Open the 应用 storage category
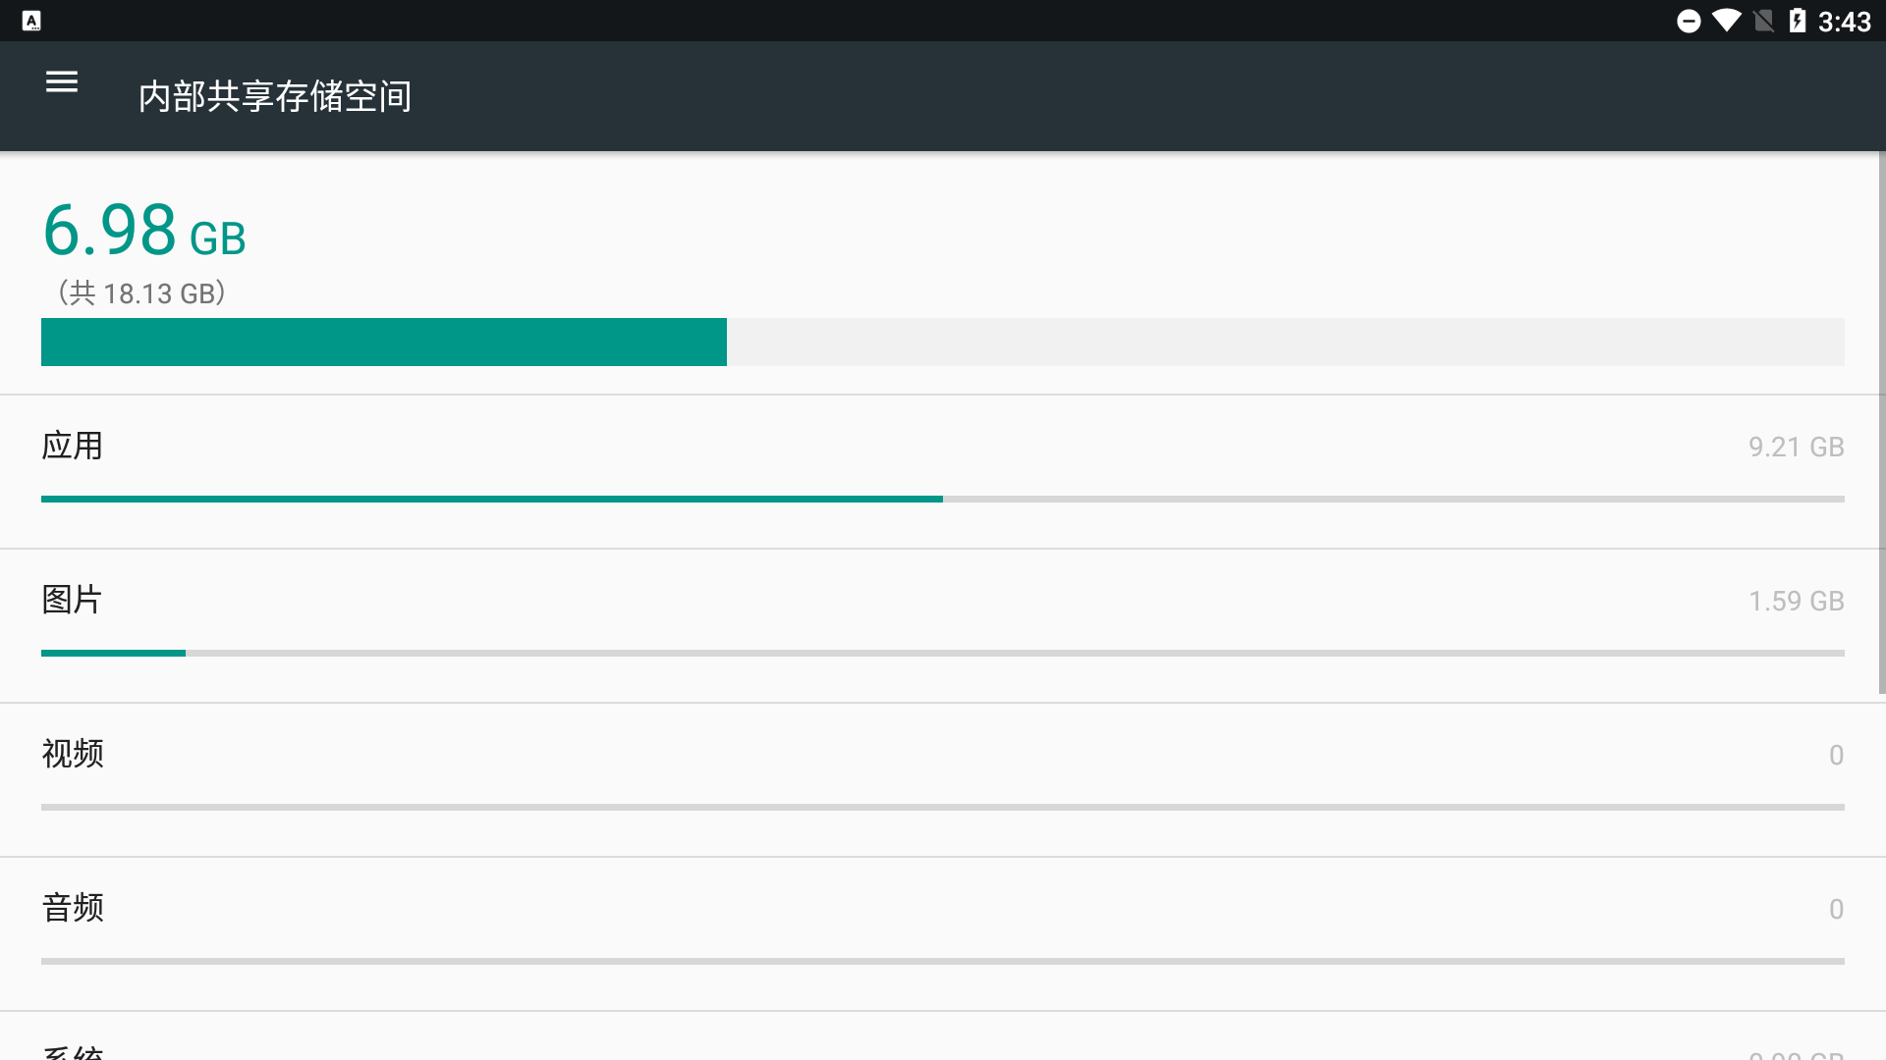Screen dimensions: 1886x1060 click(73, 447)
